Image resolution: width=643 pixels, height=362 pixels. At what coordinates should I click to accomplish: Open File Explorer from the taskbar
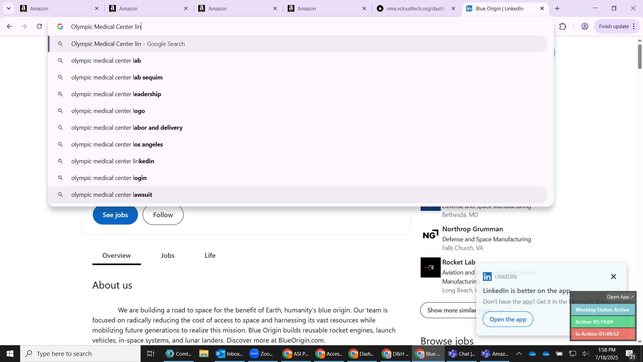[x=204, y=354]
